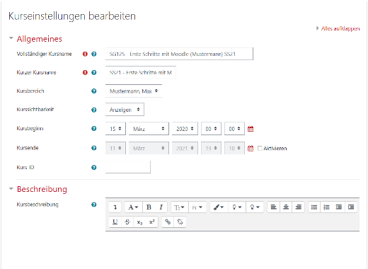Viewport: 368px width, 269px height.
Task: Insert a link in the description
Action: pyautogui.click(x=168, y=222)
